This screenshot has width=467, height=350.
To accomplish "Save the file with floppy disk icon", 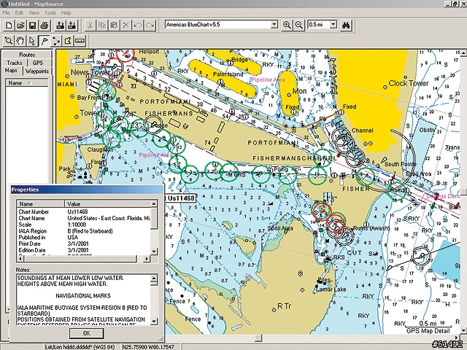I will point(32,26).
